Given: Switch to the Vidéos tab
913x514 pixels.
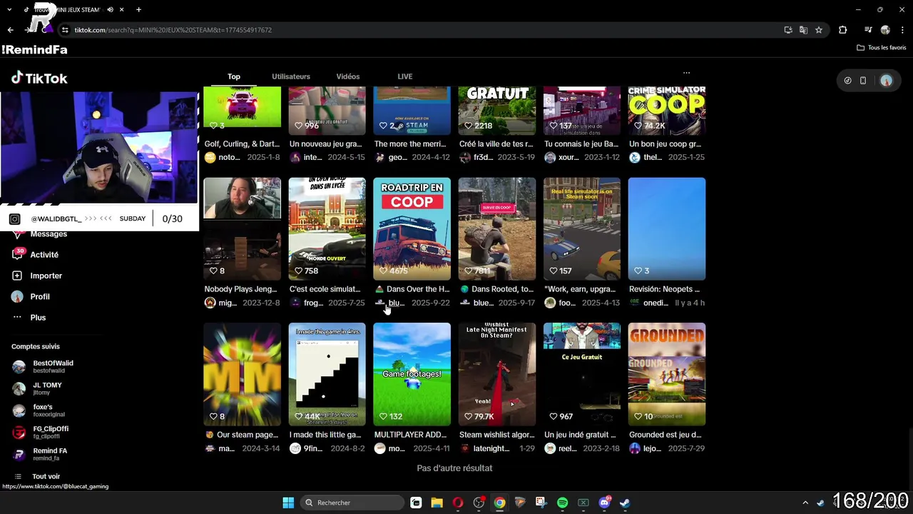Looking at the screenshot, I should (x=348, y=76).
